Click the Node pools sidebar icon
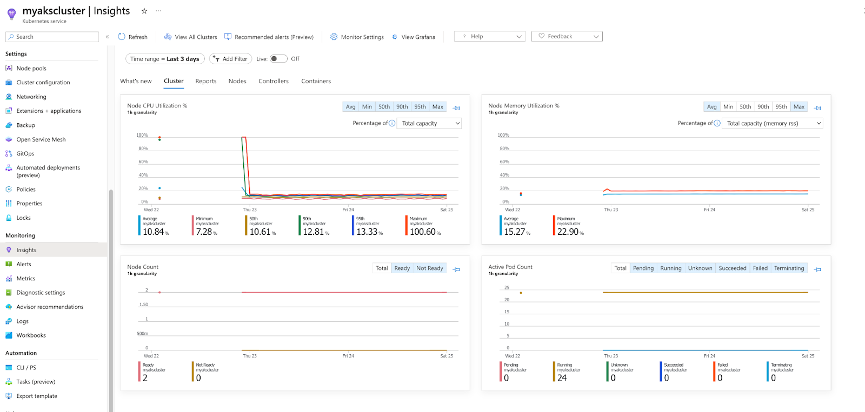 [x=9, y=69]
